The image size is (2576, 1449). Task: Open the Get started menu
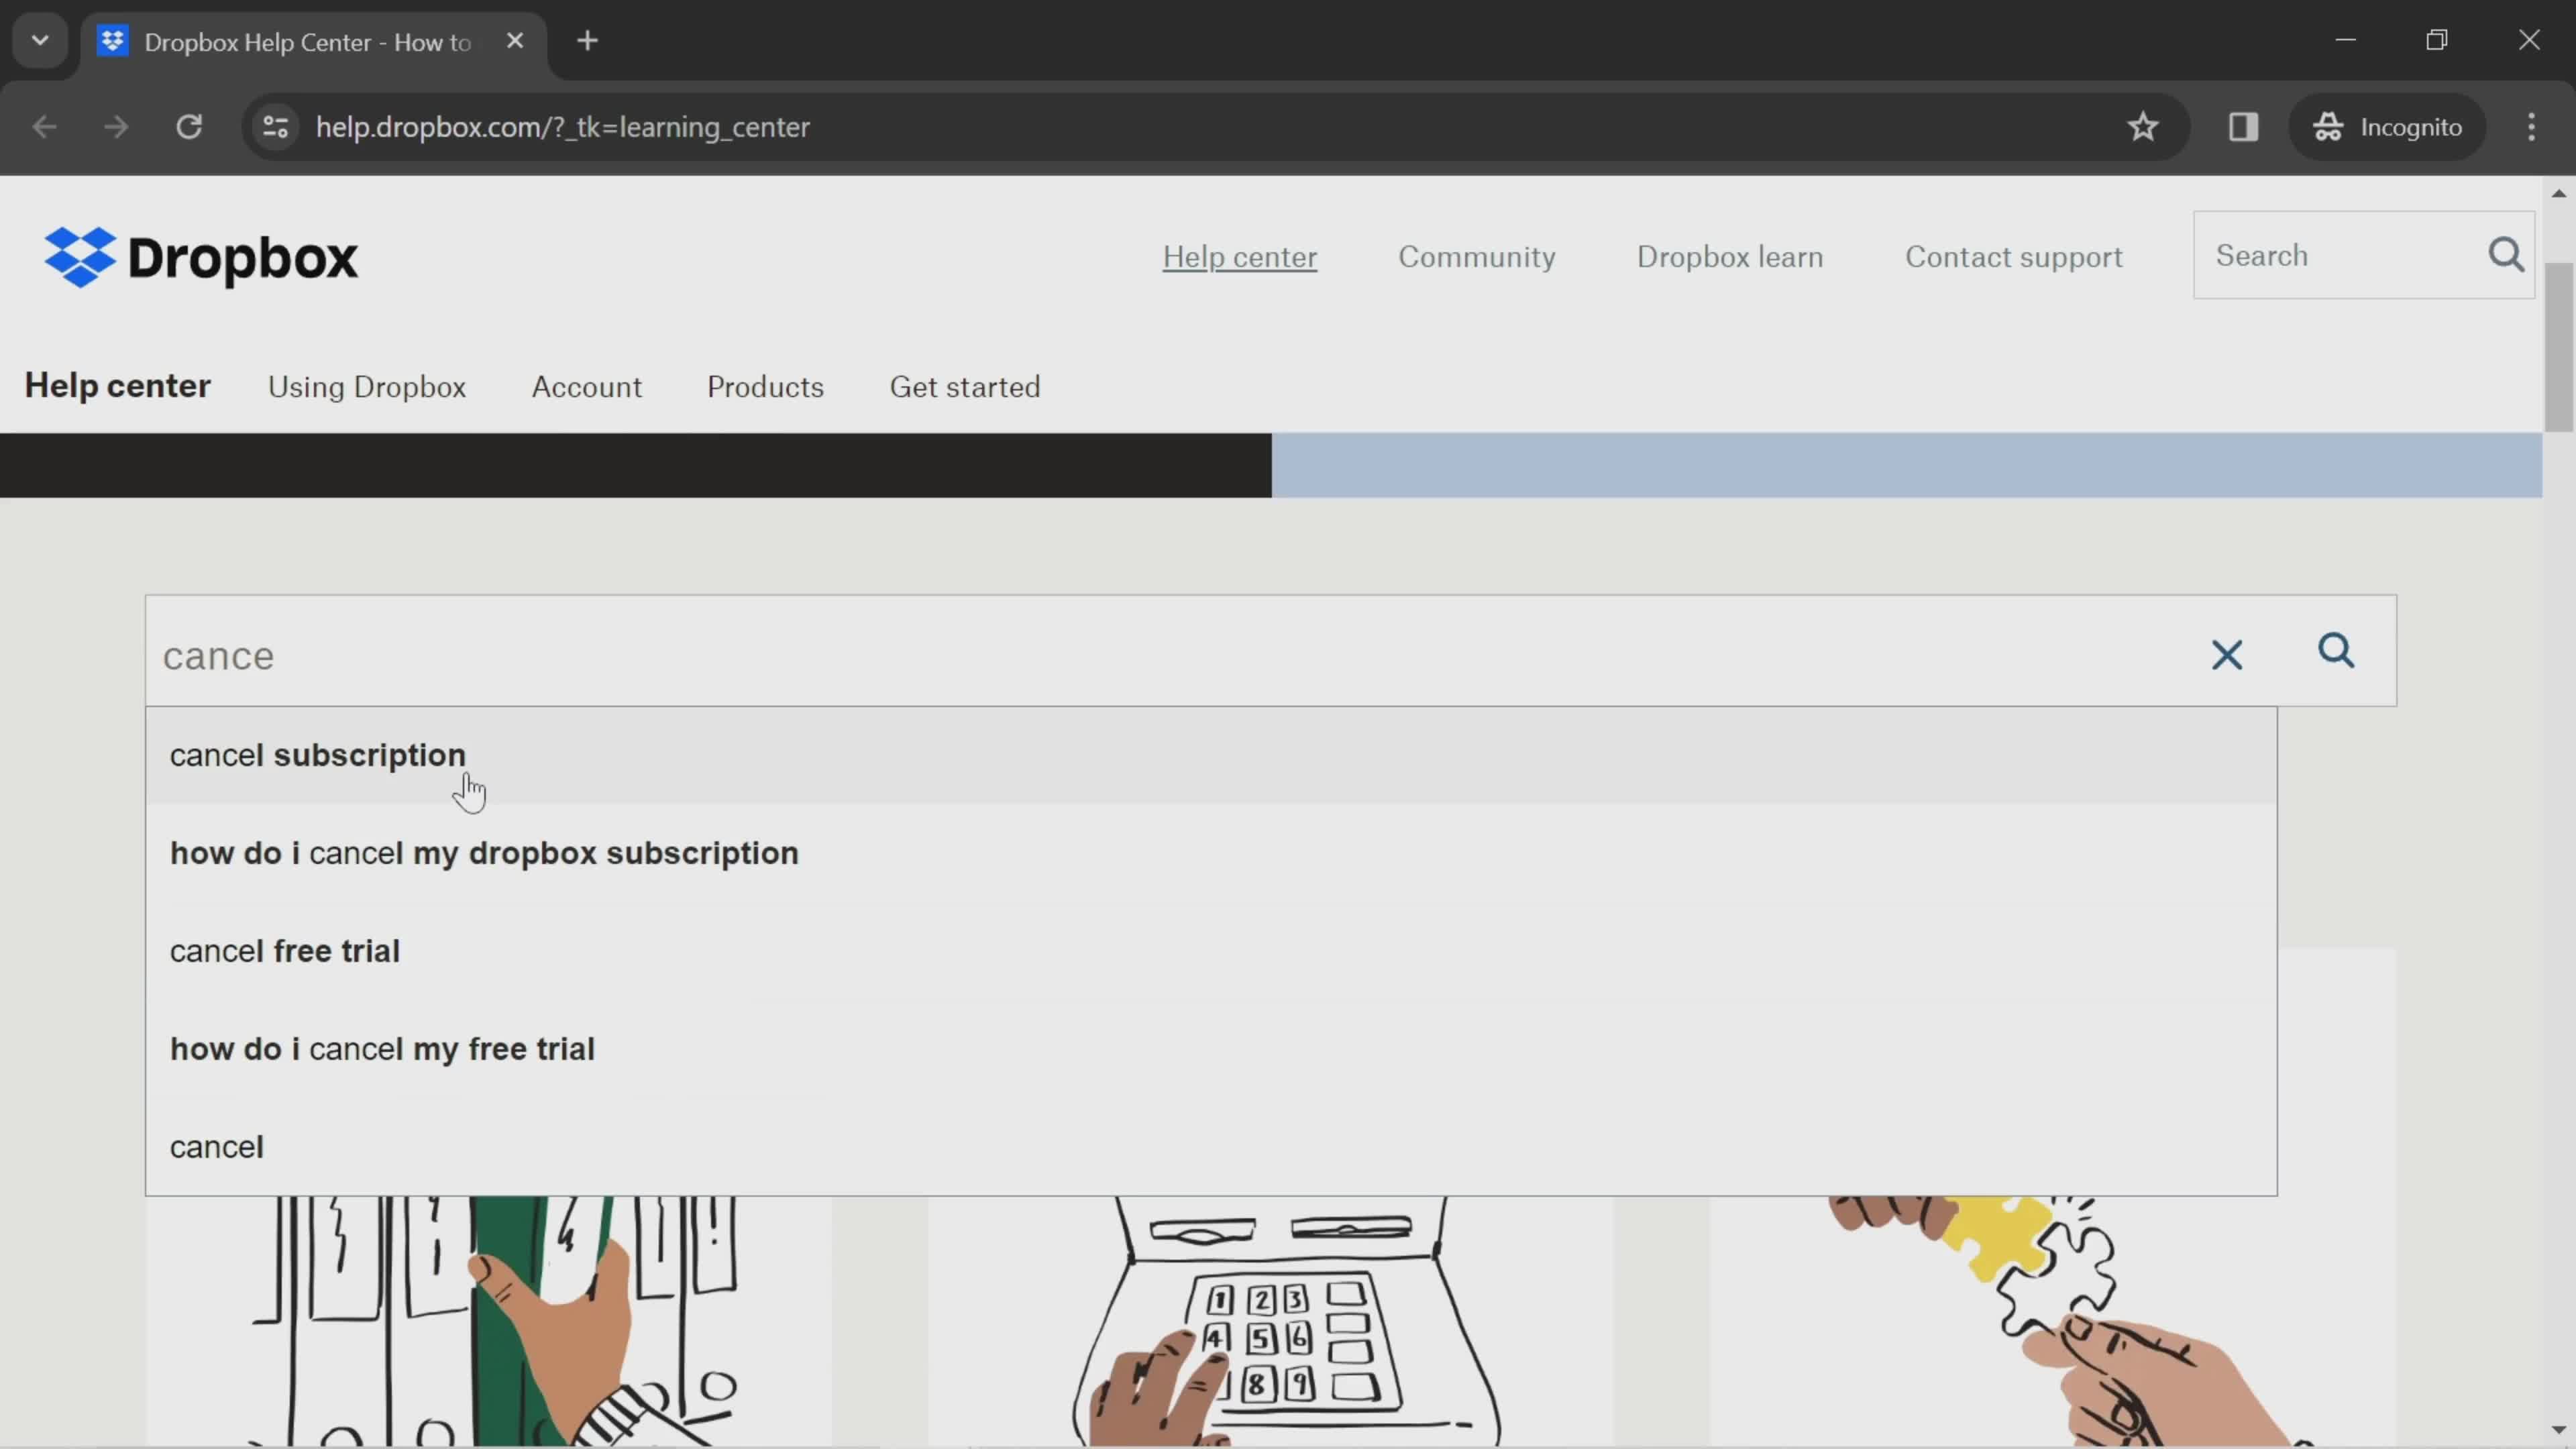(964, 387)
